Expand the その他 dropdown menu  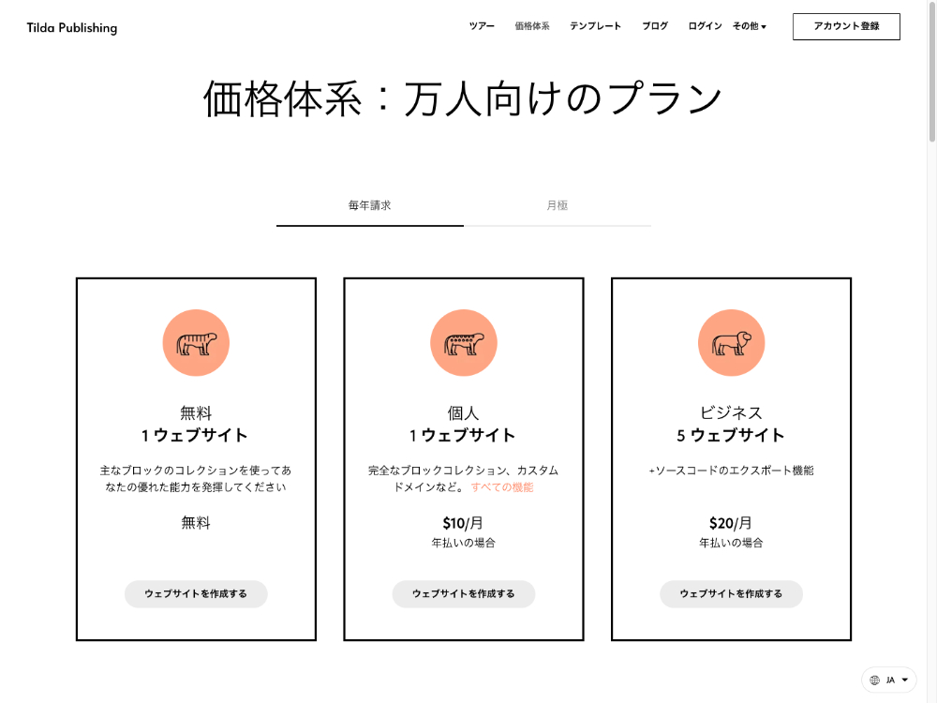[x=749, y=26]
